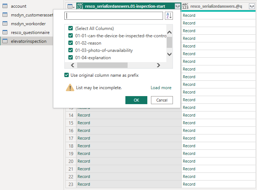Disable 'Use original column name as prefix'

[x=67, y=75]
